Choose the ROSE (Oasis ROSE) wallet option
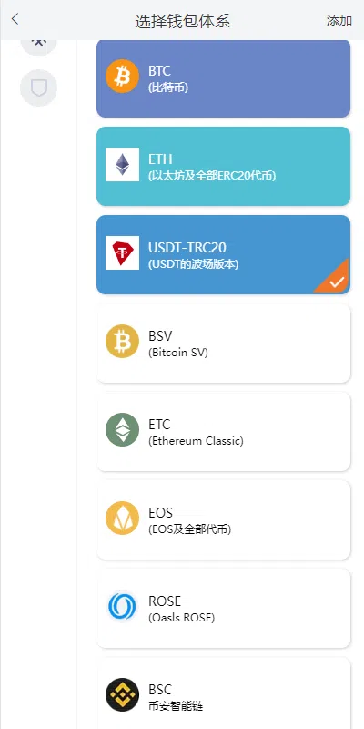This screenshot has width=364, height=729. click(223, 608)
